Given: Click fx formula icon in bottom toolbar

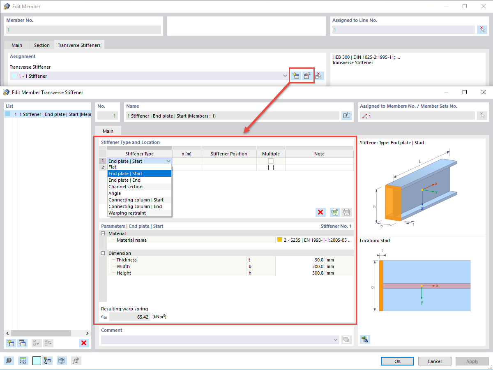Looking at the screenshot, I should 76,361.
